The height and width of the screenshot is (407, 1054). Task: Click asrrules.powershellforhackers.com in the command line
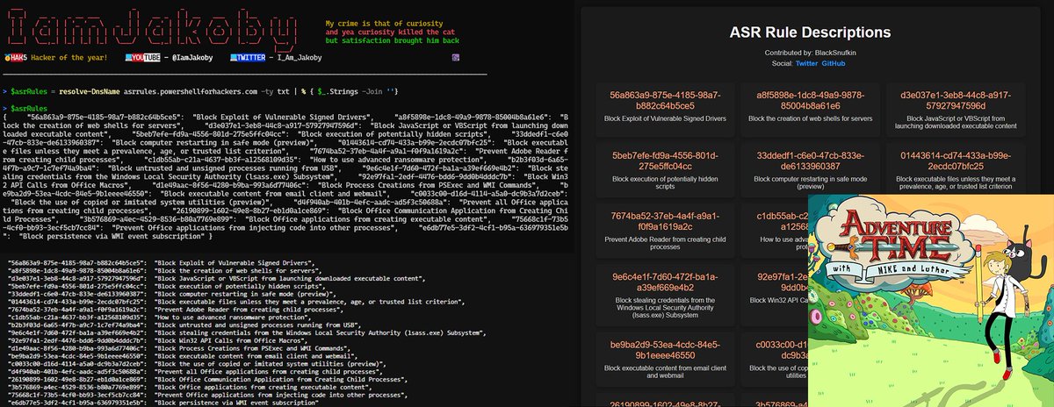[x=189, y=90]
